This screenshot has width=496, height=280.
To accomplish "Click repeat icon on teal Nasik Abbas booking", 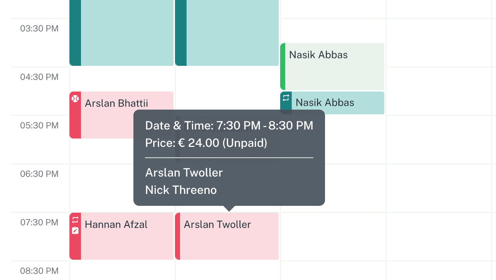I will coord(286,98).
